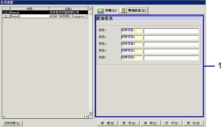Click the 附带项目2 label field

[x=132, y=37]
